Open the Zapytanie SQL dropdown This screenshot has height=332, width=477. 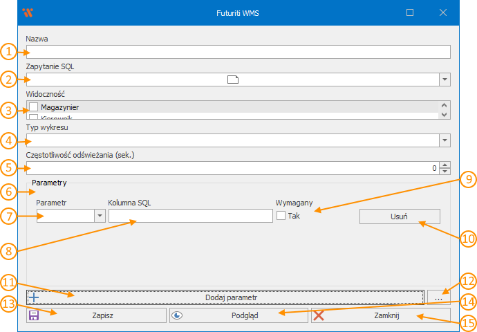coord(445,80)
